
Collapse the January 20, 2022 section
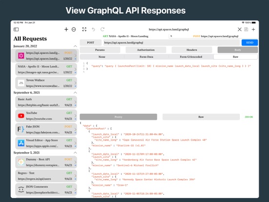(x=75, y=46)
